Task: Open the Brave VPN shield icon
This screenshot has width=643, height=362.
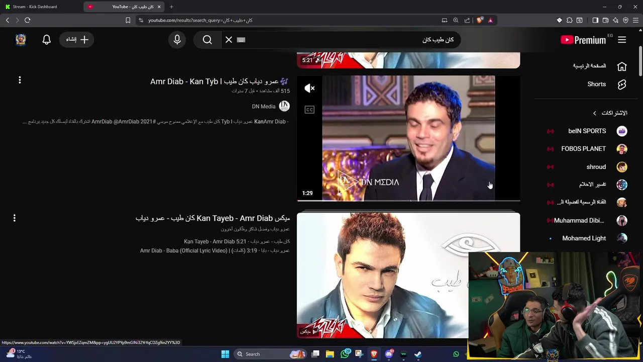Action: click(x=625, y=20)
